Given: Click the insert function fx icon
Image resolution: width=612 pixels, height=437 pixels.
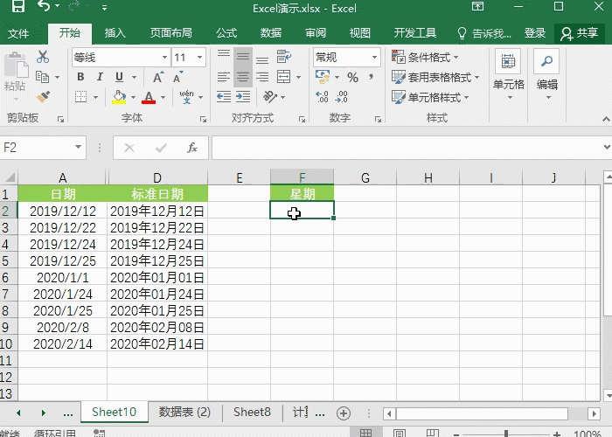Looking at the screenshot, I should [x=192, y=148].
